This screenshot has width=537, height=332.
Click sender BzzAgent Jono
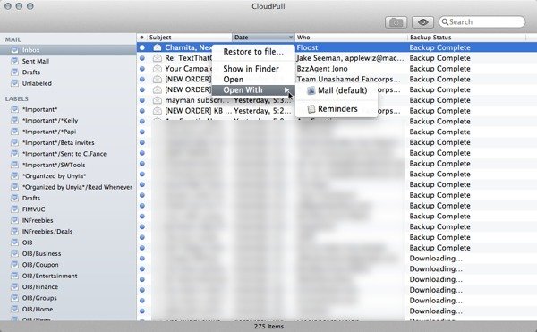point(322,69)
